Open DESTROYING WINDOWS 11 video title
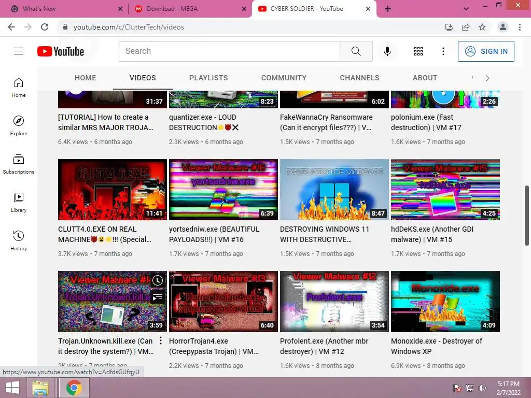The image size is (531, 398). pyautogui.click(x=325, y=234)
